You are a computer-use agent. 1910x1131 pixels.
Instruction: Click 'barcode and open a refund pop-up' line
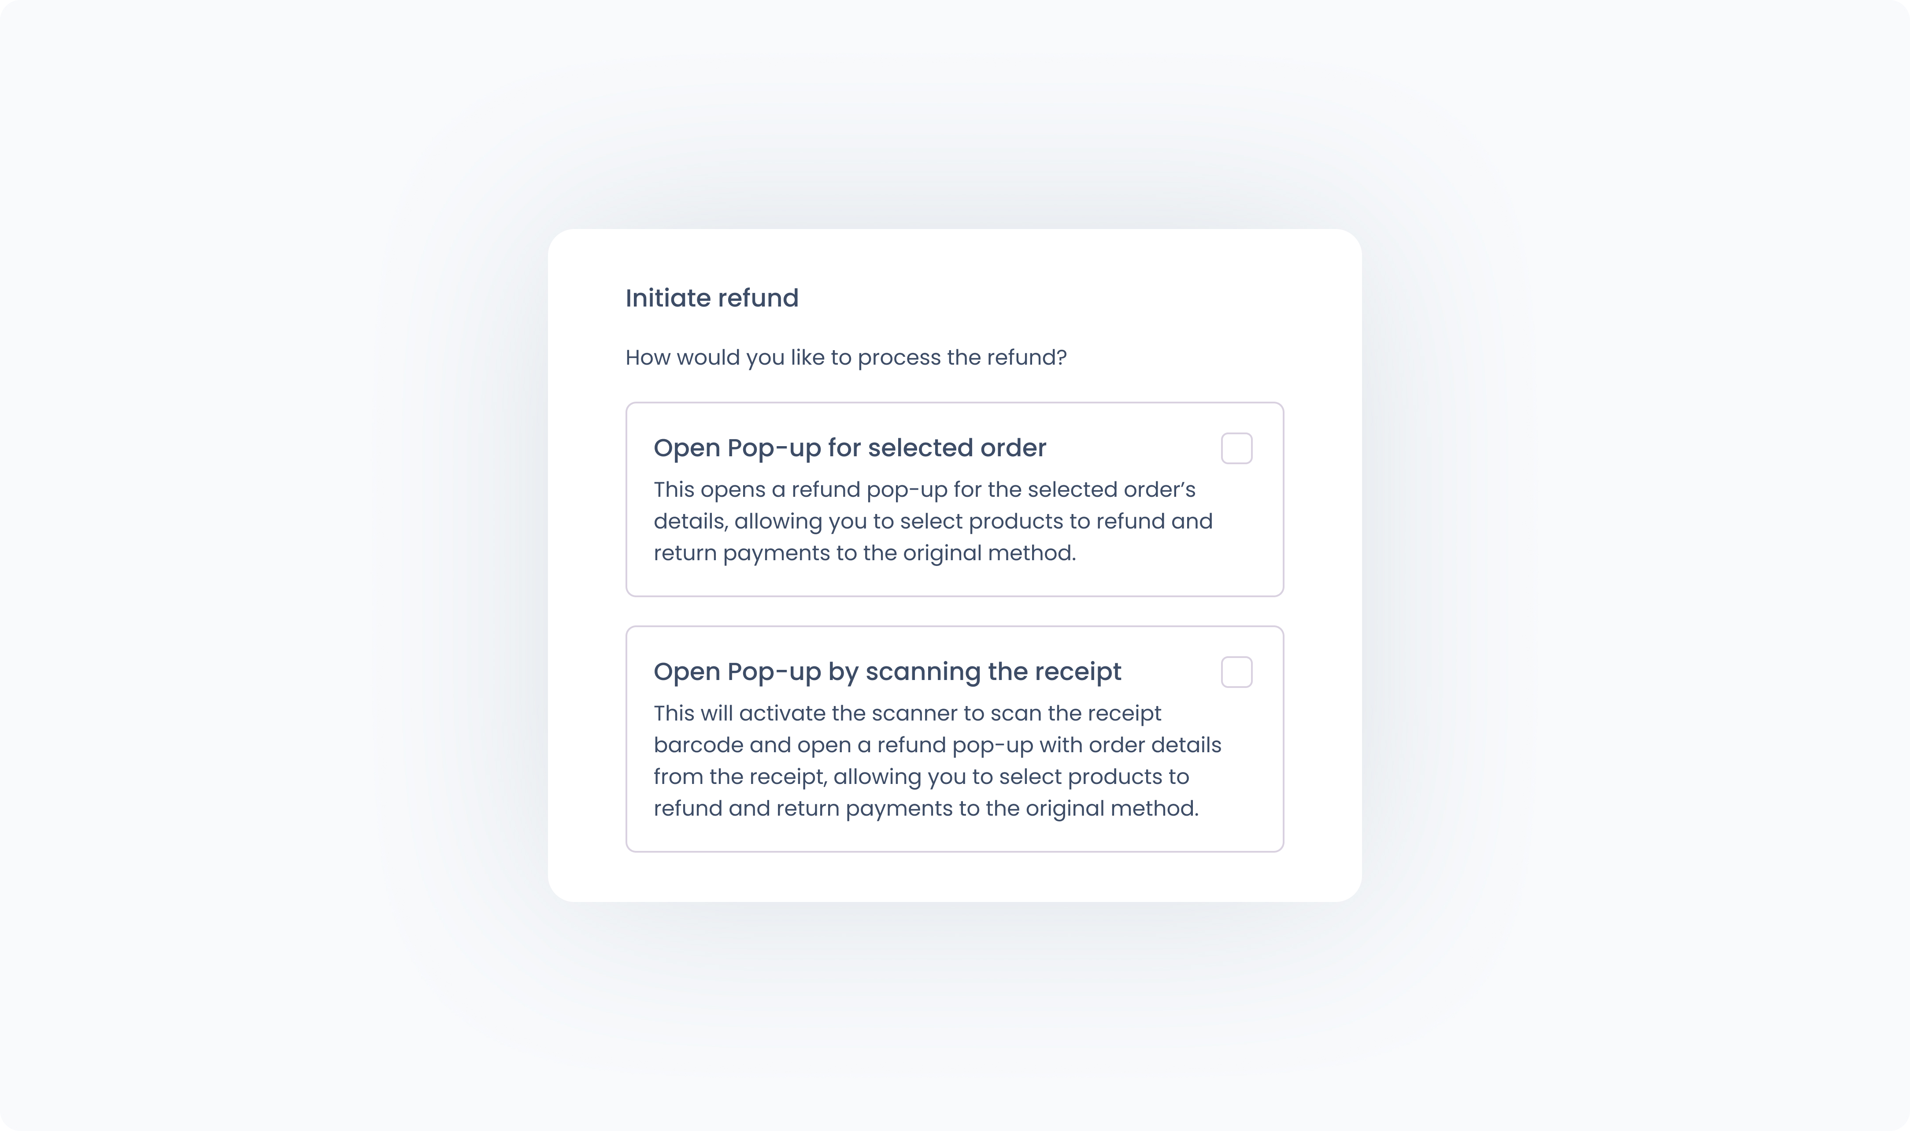(936, 745)
